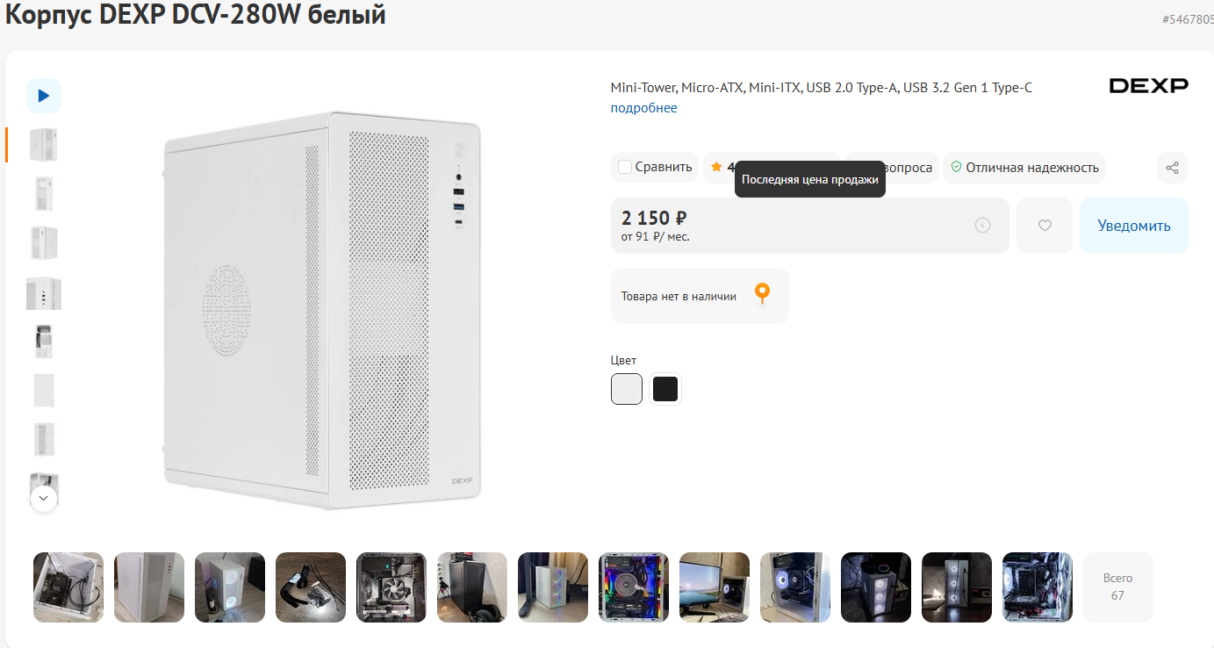The height and width of the screenshot is (648, 1214).
Task: Click the green reliability shield icon
Action: [x=956, y=167]
